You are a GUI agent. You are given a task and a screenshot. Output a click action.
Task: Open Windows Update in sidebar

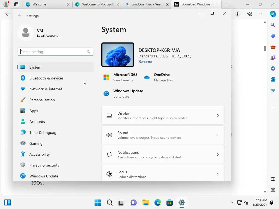click(55, 176)
